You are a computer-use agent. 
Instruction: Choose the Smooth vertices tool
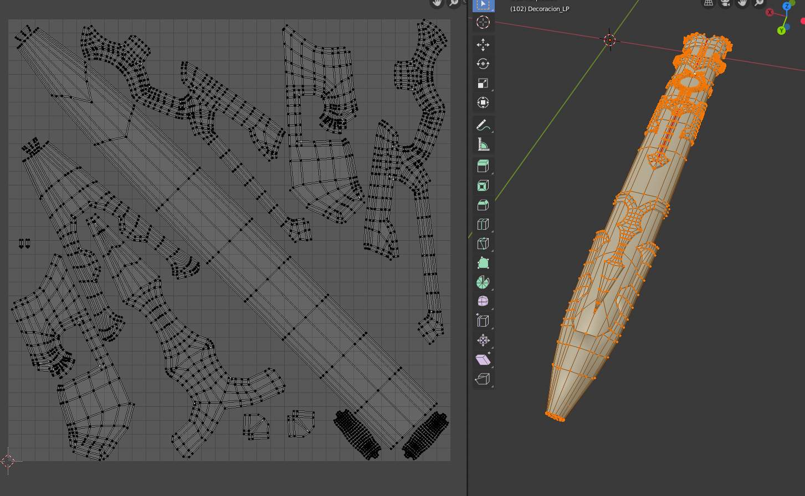tap(483, 302)
